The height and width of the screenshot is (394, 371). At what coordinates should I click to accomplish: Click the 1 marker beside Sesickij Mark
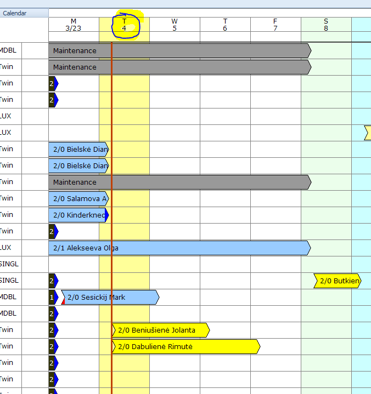click(x=52, y=298)
